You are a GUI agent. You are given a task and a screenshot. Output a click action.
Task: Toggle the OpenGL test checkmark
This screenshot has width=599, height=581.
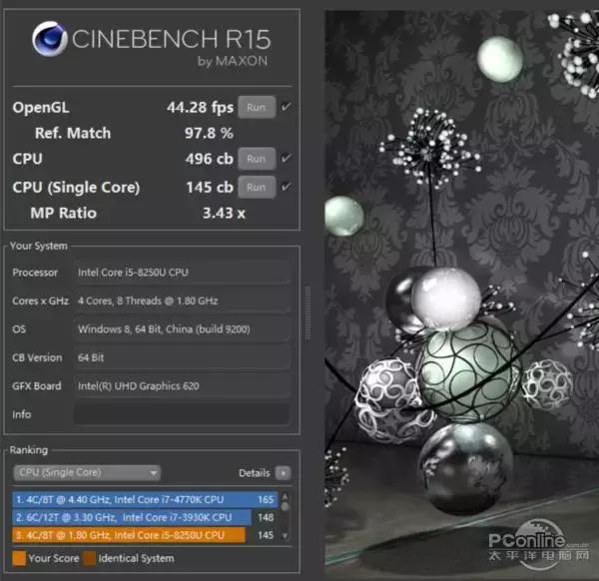(x=287, y=107)
